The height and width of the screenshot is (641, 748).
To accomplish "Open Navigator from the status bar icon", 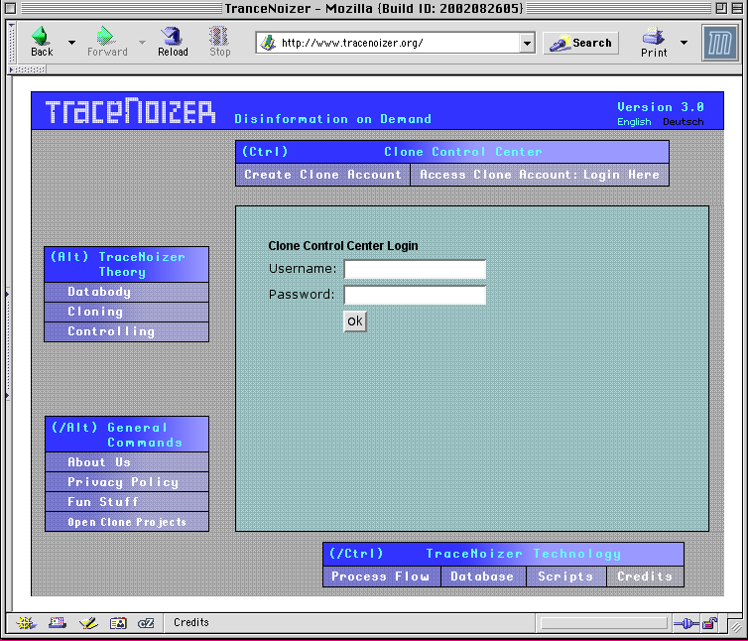I will pyautogui.click(x=26, y=623).
